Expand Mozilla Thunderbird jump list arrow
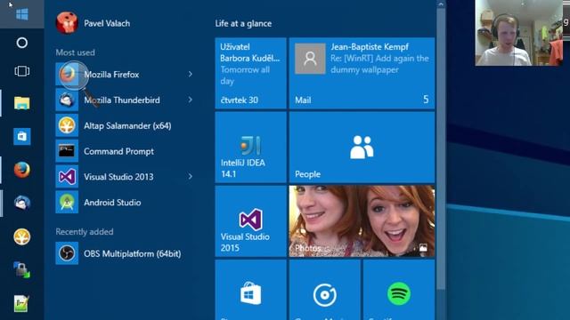 [190, 100]
